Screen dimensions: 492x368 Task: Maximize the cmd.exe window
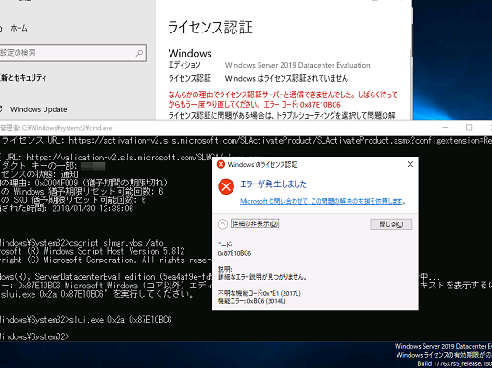[469, 127]
